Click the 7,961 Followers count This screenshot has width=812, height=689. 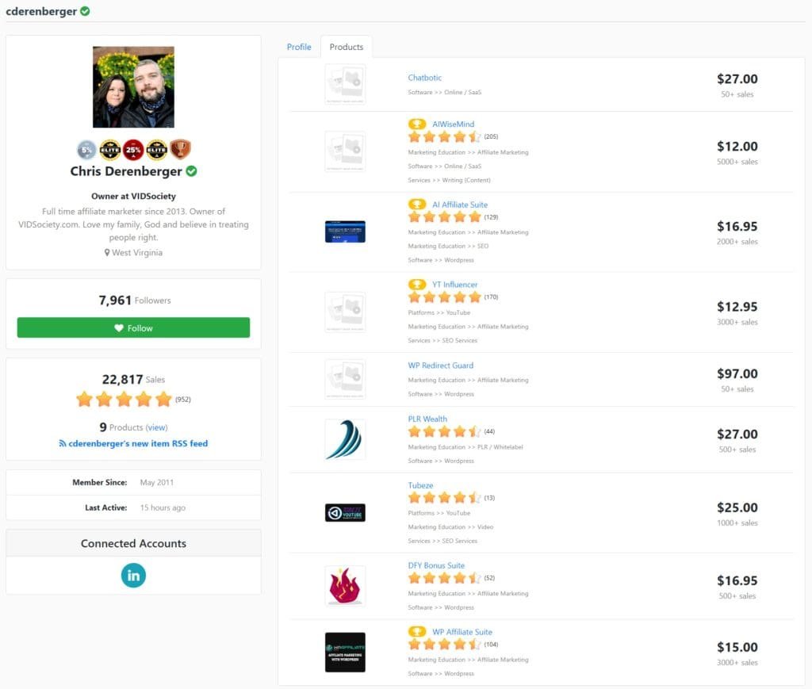pyautogui.click(x=134, y=300)
